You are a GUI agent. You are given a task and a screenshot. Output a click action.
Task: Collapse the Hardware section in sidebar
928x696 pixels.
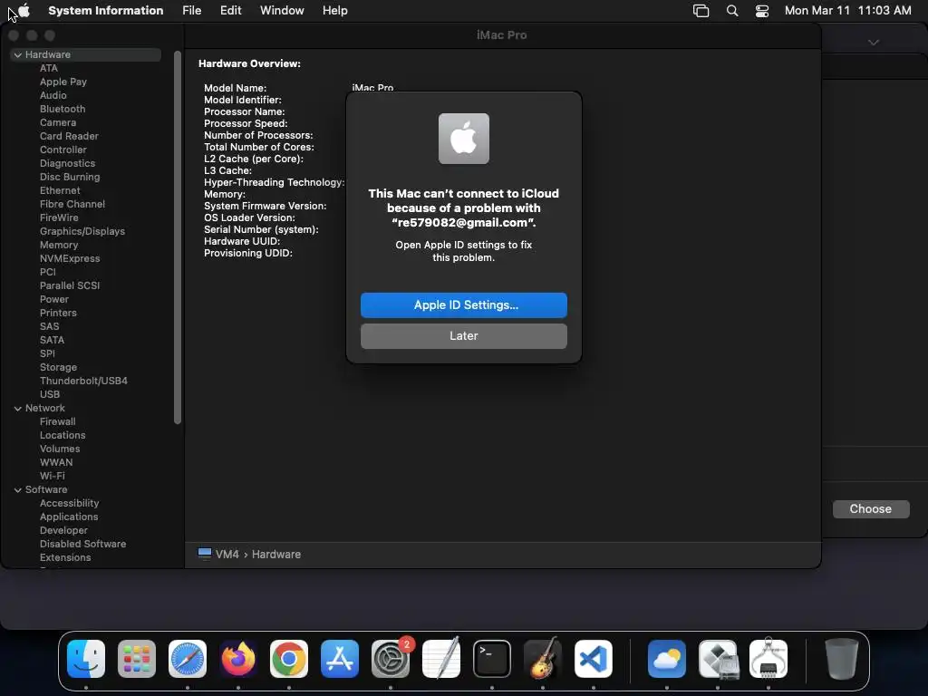pyautogui.click(x=18, y=54)
